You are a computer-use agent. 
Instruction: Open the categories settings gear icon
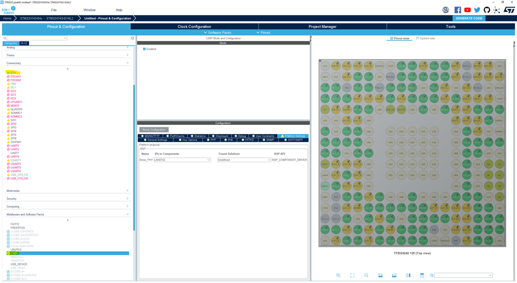(x=132, y=38)
